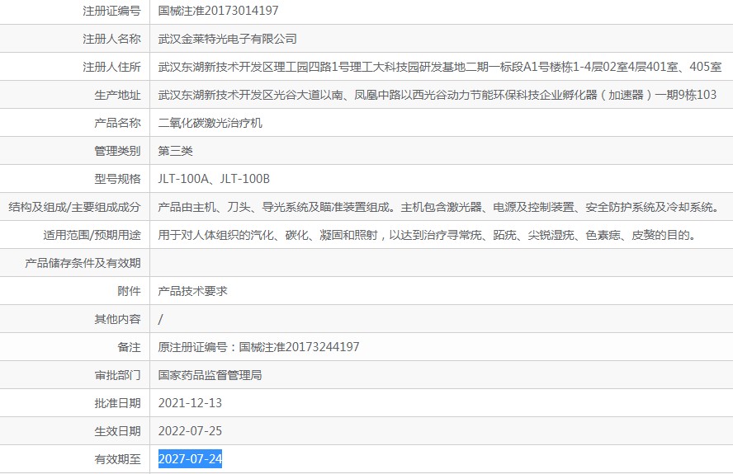Select attachment value 产品技术要求
733x474 pixels.
[x=192, y=291]
